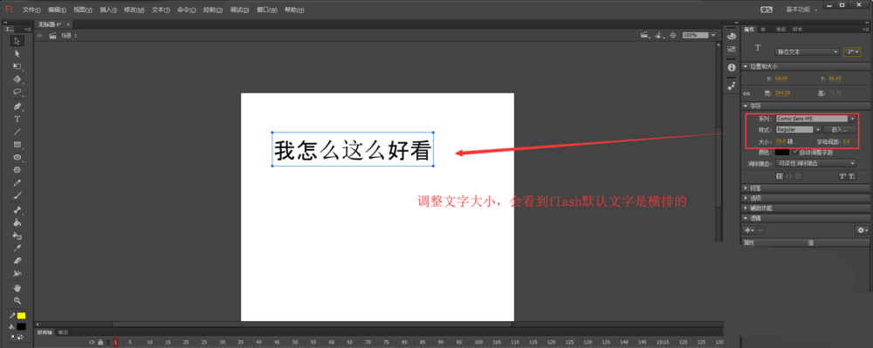873x348 pixels.
Task: Toggle width-height link lock icon
Action: tap(747, 93)
